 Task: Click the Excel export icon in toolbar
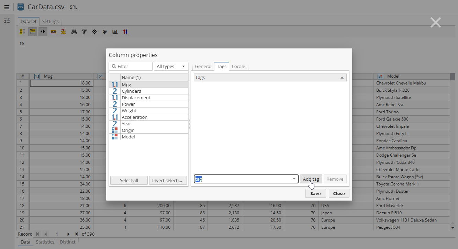click(x=64, y=32)
